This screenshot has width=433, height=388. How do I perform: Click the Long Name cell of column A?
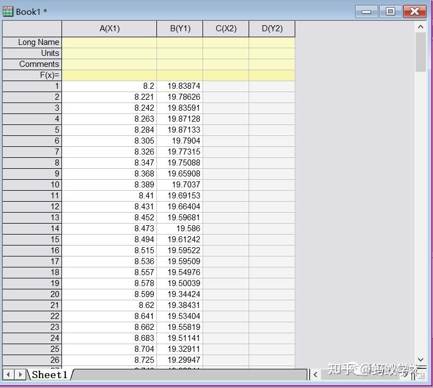point(109,42)
